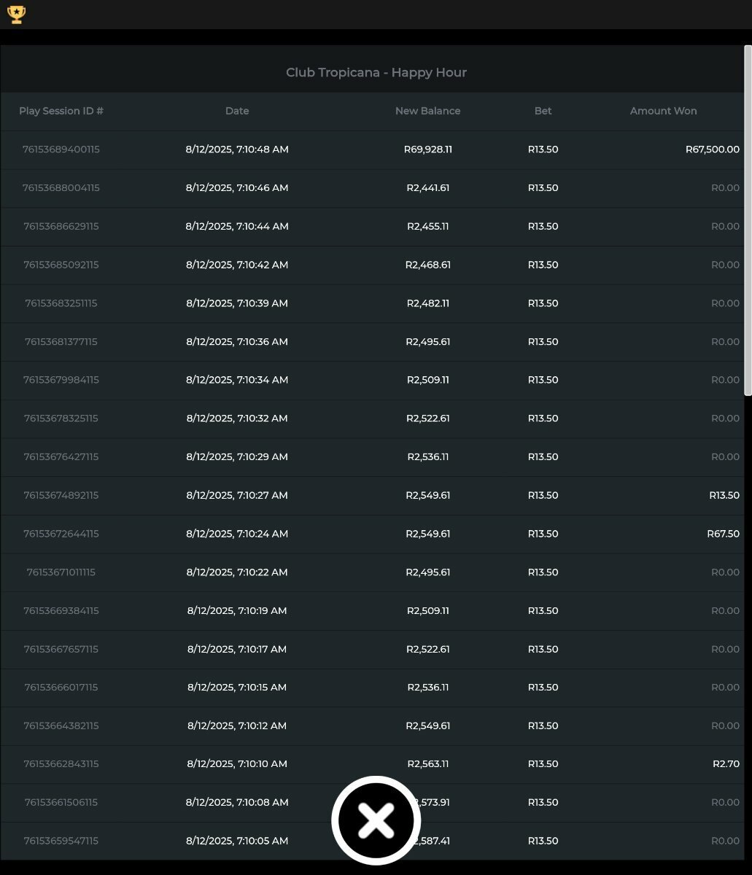Click the date 8/12/2025, 7:10:42 AM
752x875 pixels.
[x=237, y=265]
